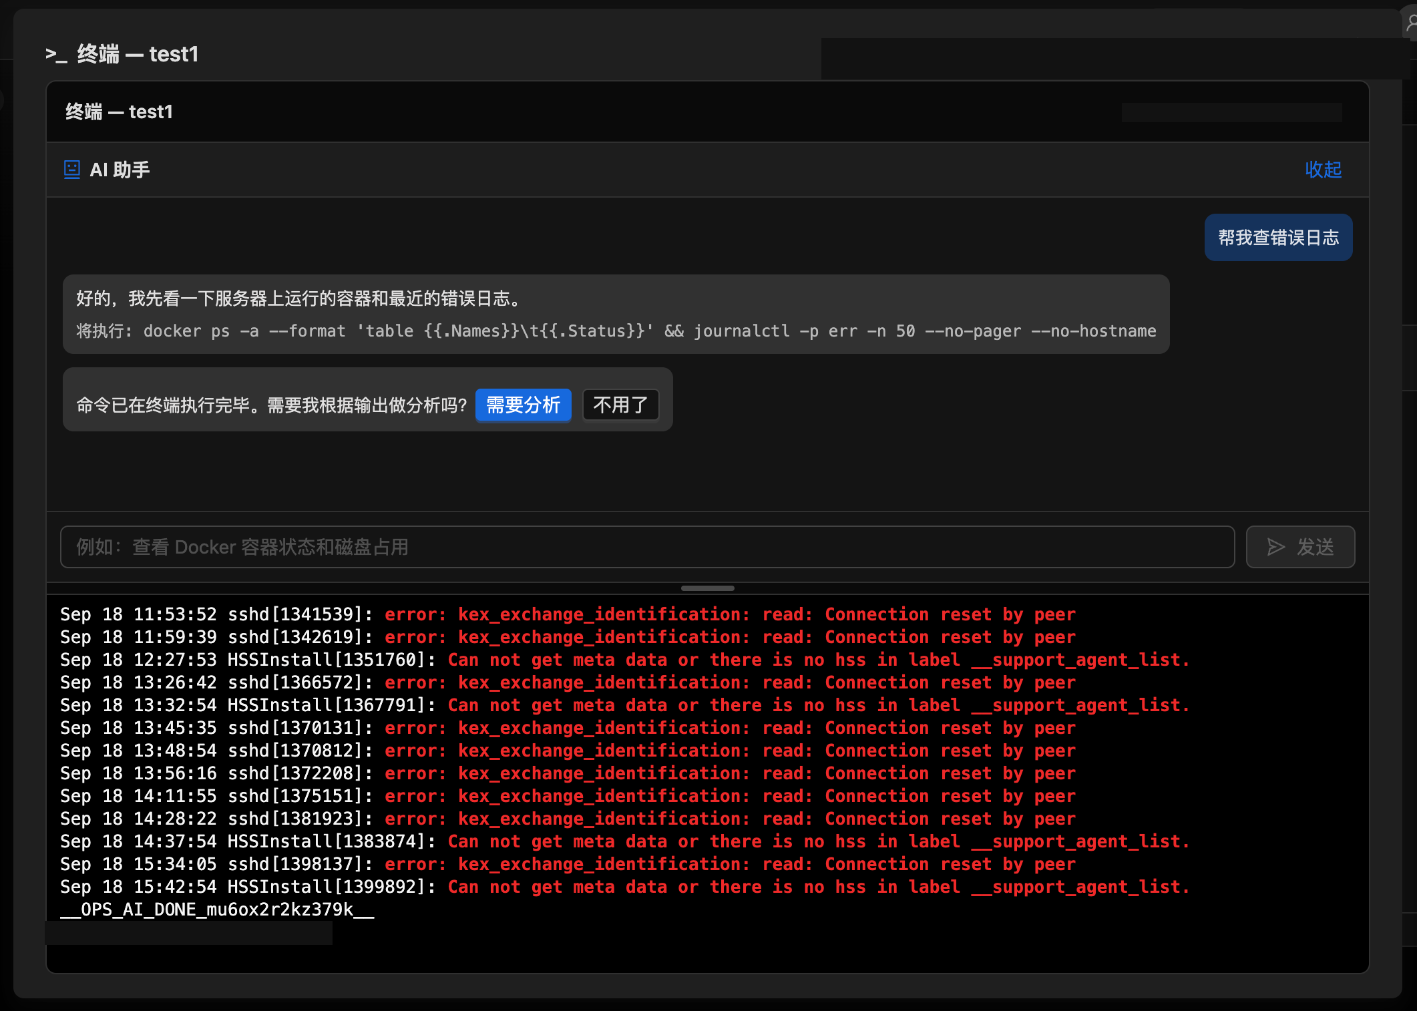The height and width of the screenshot is (1011, 1417).
Task: Click the sshd[1341539] log line
Action: click(568, 614)
